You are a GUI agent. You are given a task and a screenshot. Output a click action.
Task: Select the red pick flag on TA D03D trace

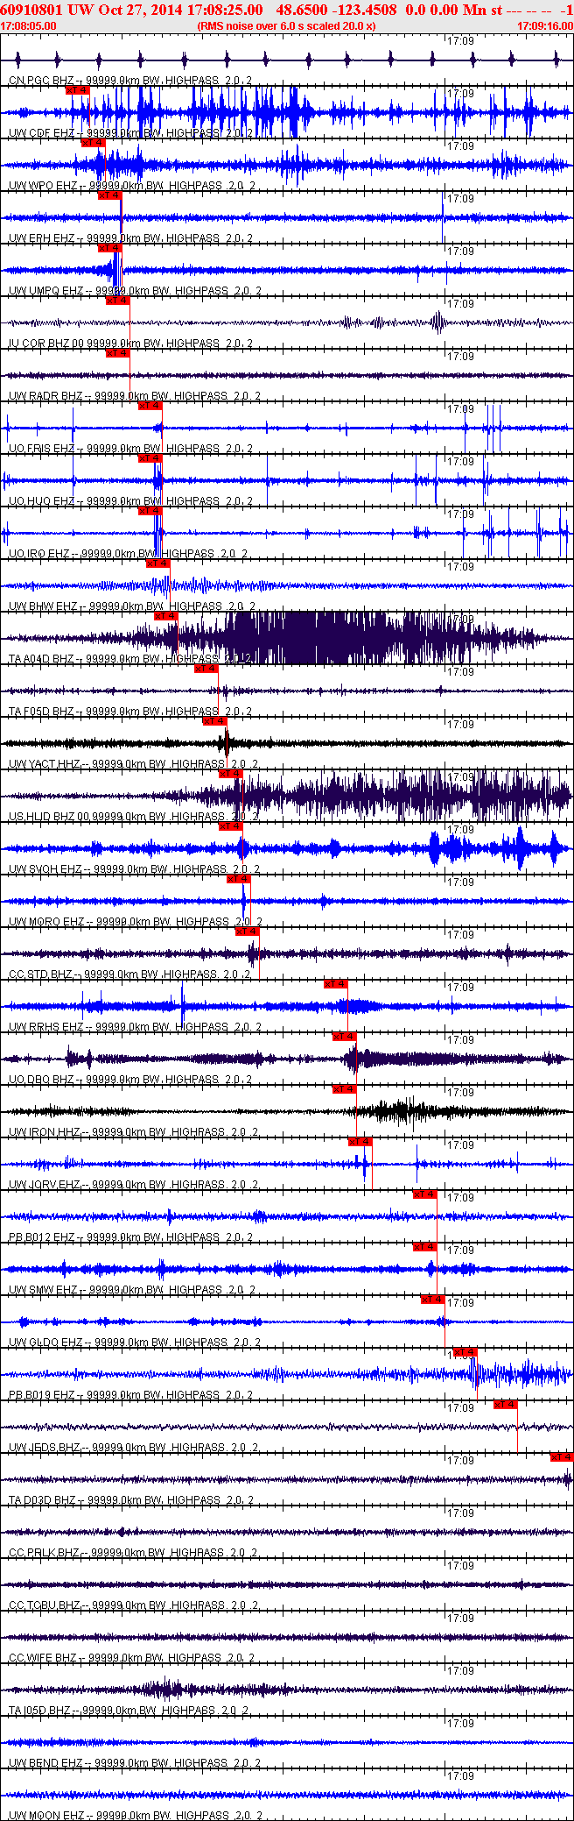[561, 1457]
